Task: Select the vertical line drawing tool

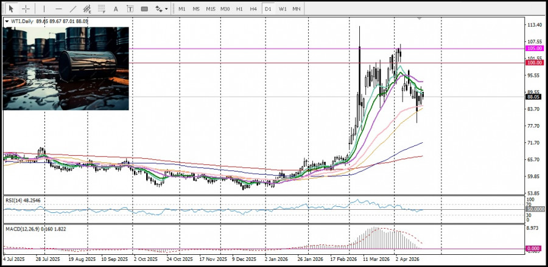Action: (x=44, y=9)
